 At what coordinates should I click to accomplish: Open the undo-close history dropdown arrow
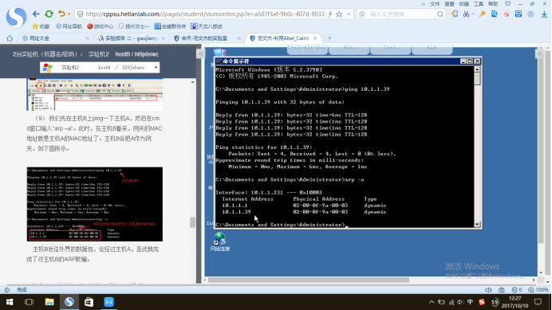click(69, 14)
